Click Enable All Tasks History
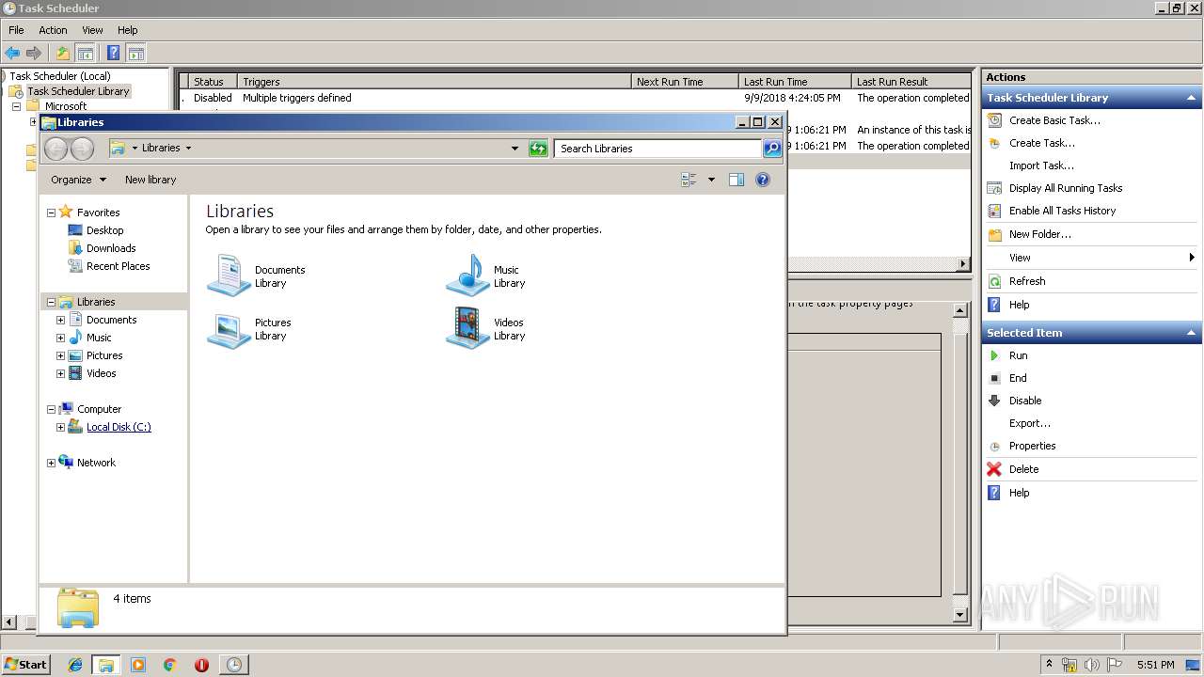Viewport: 1204px width, 677px height. pos(1062,211)
